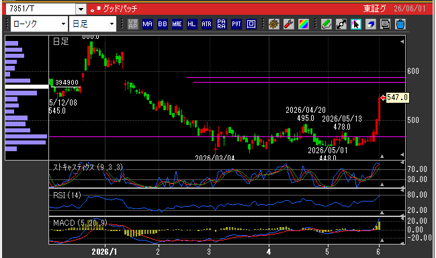This screenshot has height=258, width=436.
Task: Click the 495.0 high price label
Action: click(x=305, y=118)
